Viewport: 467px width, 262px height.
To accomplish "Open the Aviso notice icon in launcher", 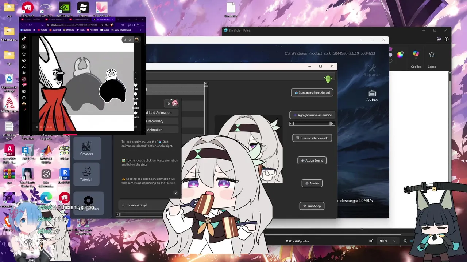I will pos(372,96).
